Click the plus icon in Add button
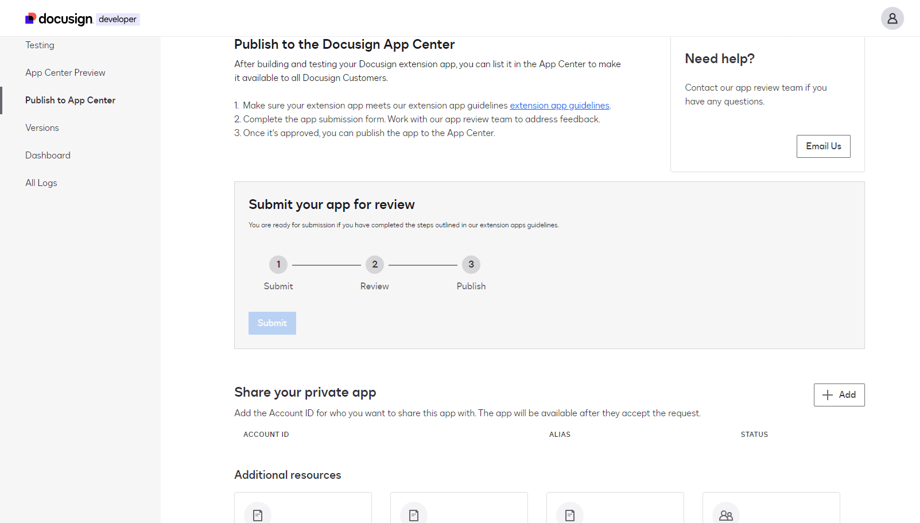Viewport: 920px width, 523px height. tap(828, 395)
